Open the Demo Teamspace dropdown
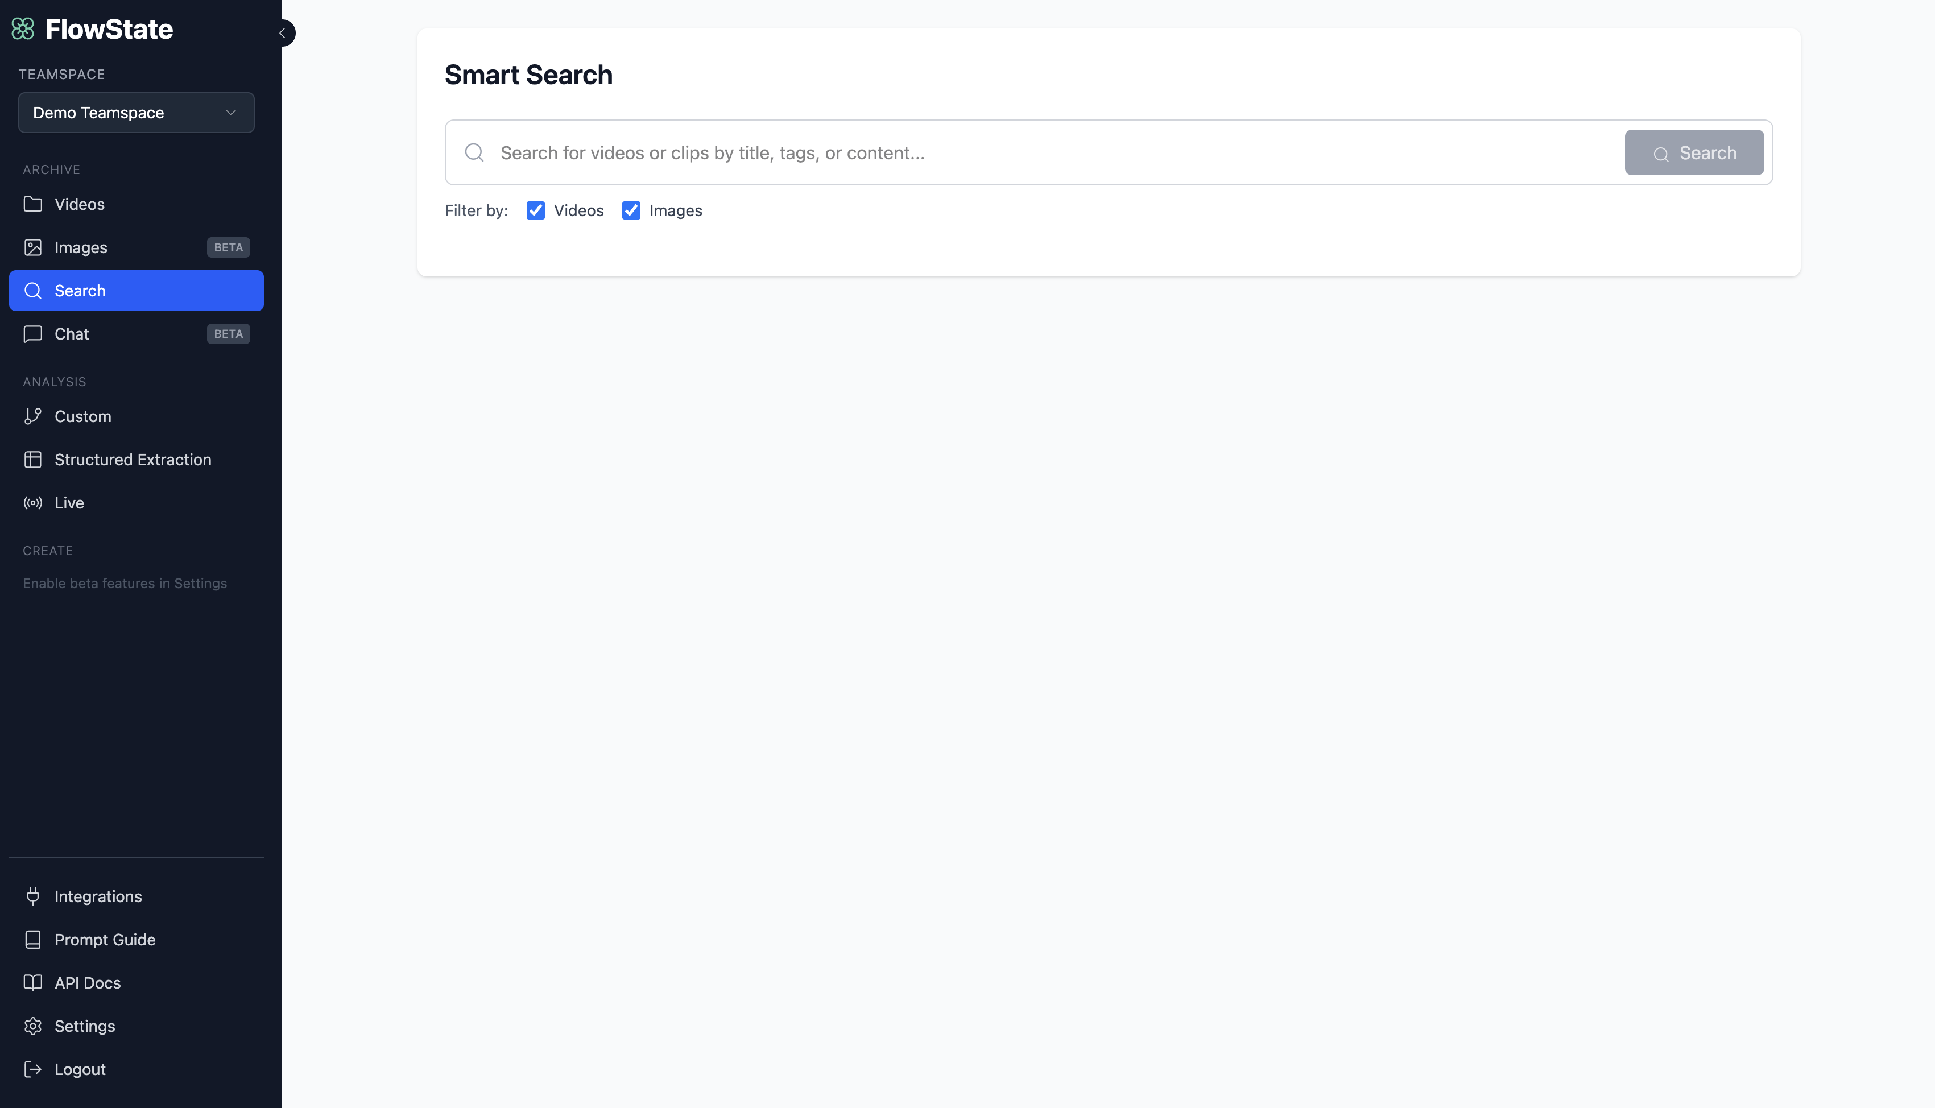 [x=136, y=113]
